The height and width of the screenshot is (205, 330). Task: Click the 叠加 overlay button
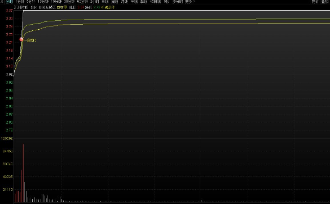325,2
